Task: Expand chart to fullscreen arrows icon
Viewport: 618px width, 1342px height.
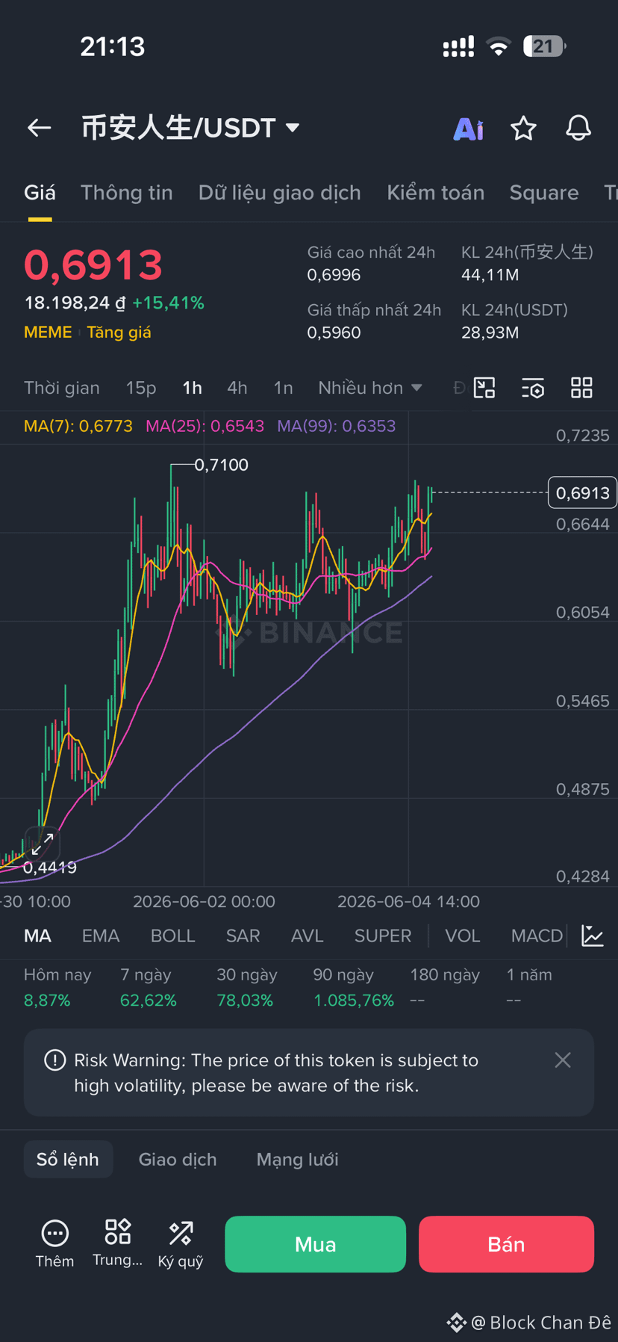Action: pyautogui.click(x=43, y=844)
